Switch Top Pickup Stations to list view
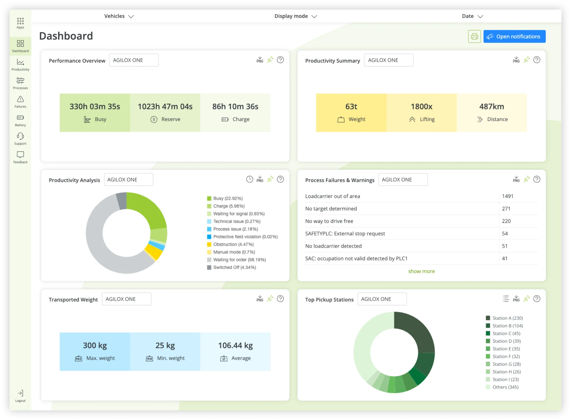The image size is (571, 420). coord(506,299)
